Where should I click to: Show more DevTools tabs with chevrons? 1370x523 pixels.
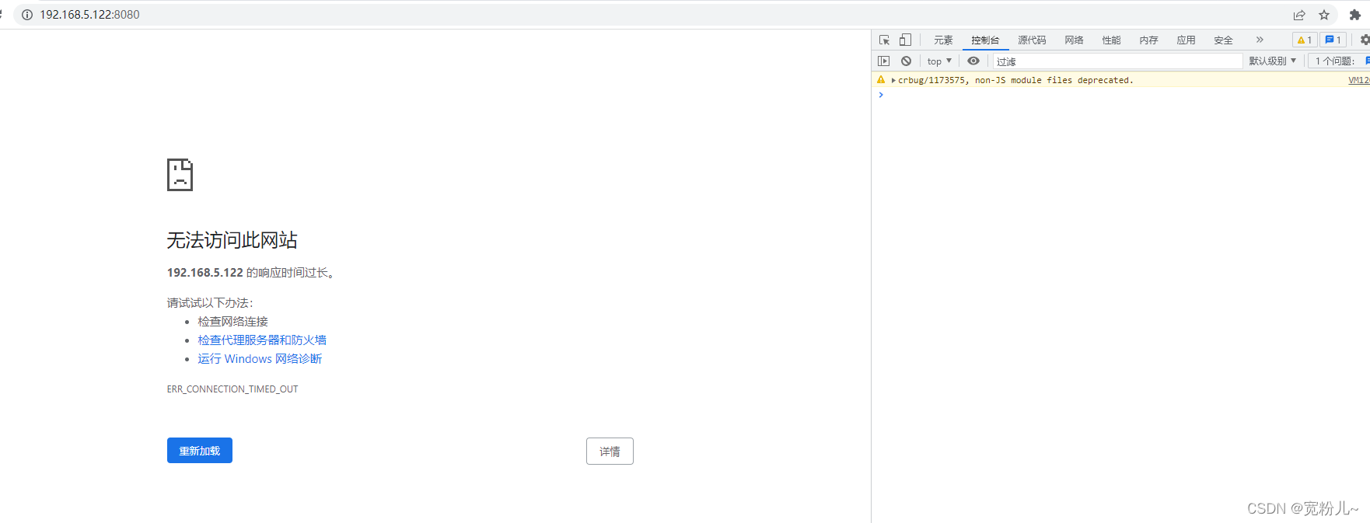(1260, 40)
